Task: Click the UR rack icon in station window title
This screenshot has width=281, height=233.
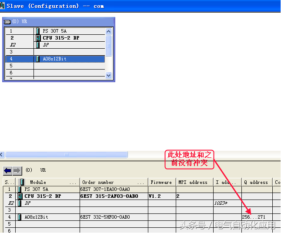Action: coord(7,21)
